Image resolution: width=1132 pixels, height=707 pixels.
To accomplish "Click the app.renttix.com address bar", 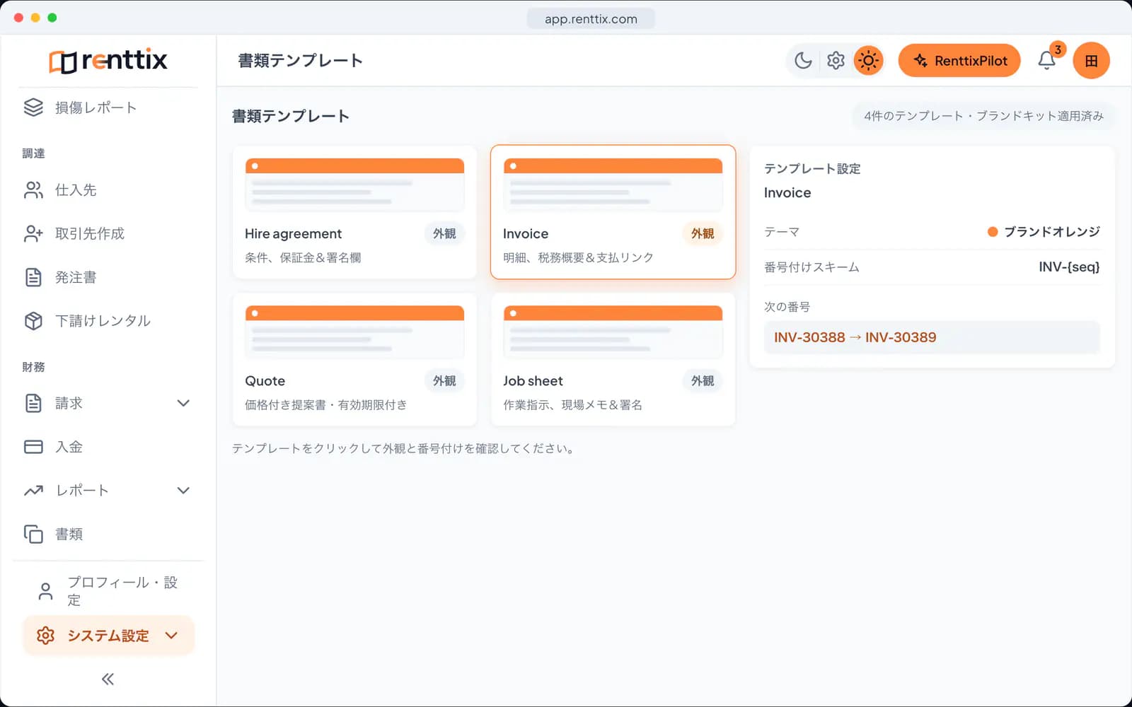I will [x=591, y=19].
